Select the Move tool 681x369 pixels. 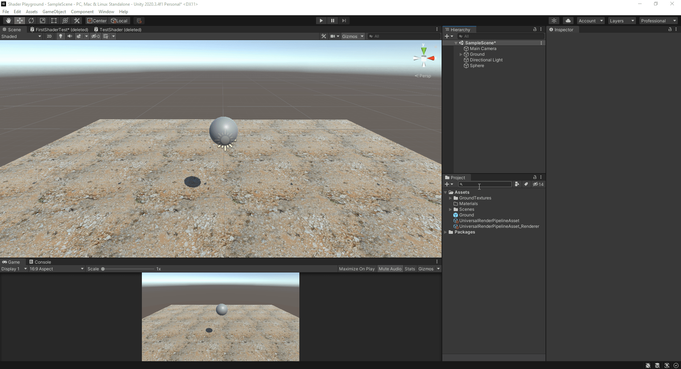[x=20, y=21]
